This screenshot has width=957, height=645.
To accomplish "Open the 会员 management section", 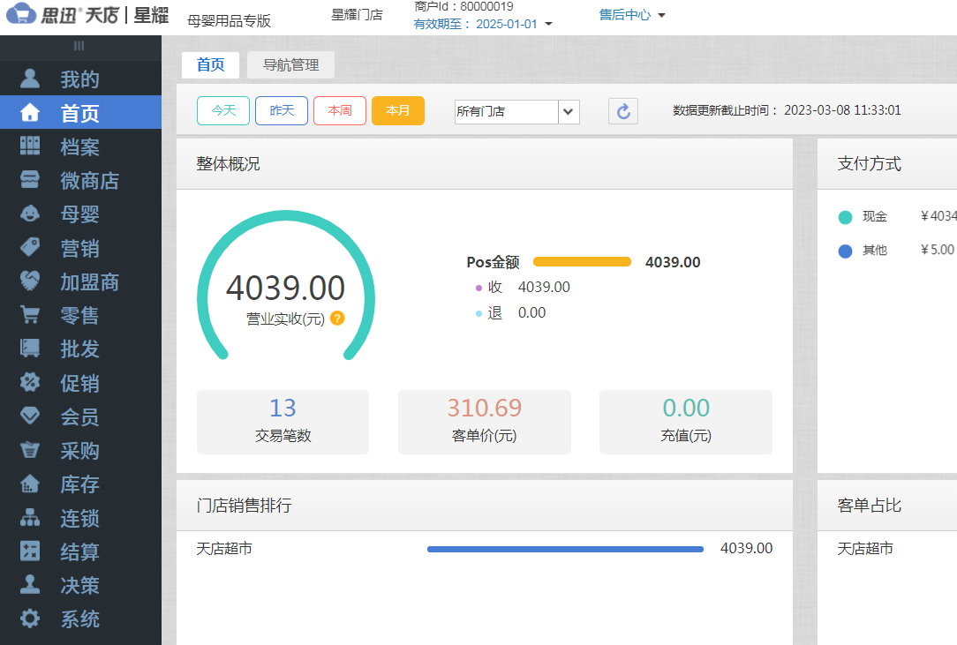I will click(x=80, y=416).
